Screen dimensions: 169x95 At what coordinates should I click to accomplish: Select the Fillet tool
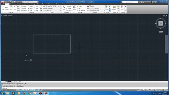point(36,8)
